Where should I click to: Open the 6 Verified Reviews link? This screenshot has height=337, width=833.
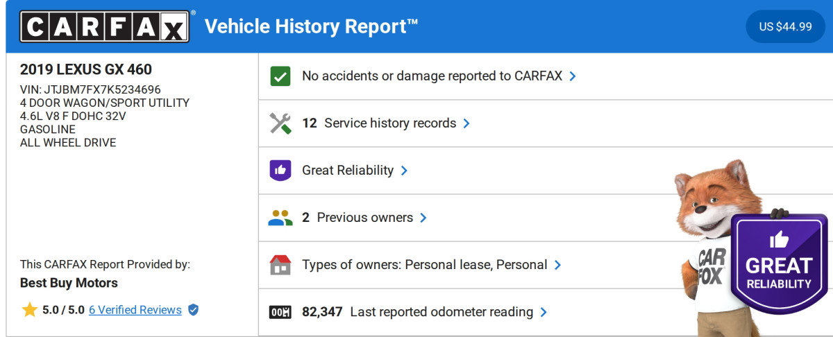point(135,310)
